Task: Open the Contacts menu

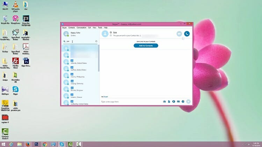Action: coord(72,28)
